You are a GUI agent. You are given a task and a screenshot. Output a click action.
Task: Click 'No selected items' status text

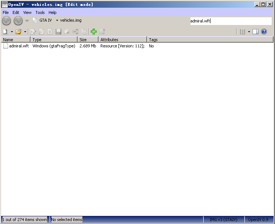[x=67, y=220]
